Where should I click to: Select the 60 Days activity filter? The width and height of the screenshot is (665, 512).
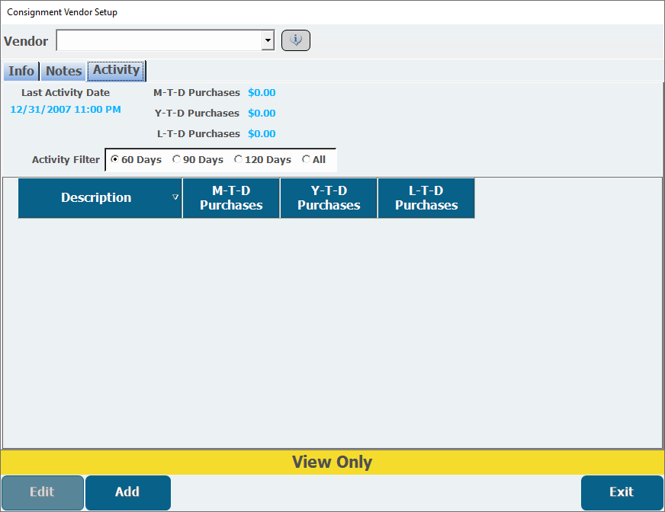pos(115,160)
